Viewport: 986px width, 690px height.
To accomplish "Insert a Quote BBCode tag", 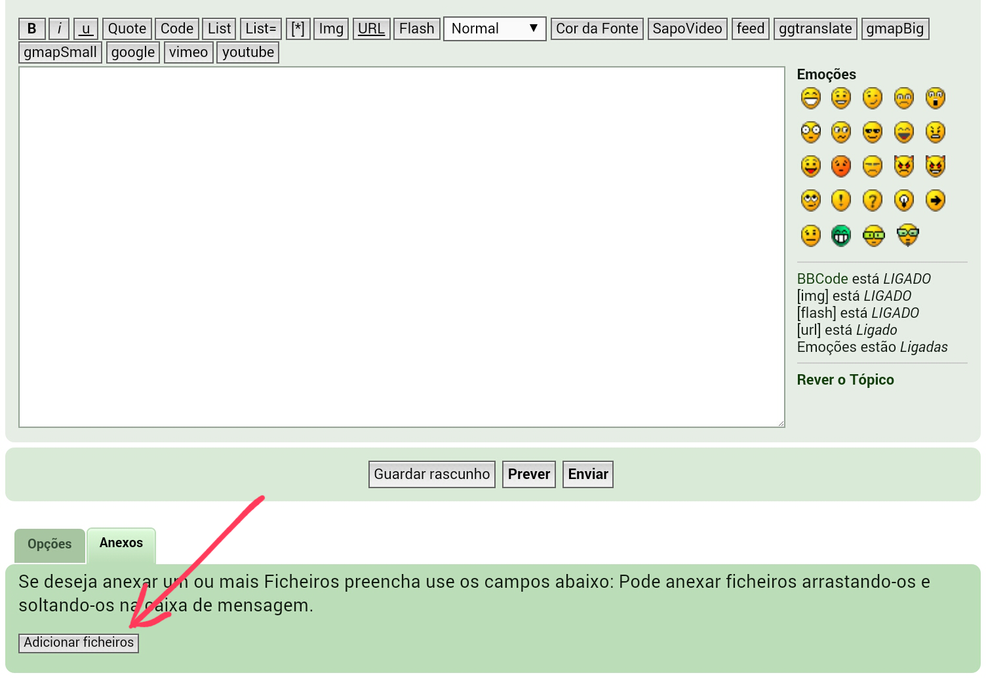I will tap(127, 29).
